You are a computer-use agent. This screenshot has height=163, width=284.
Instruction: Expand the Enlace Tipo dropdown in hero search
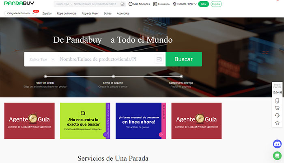[x=42, y=59]
